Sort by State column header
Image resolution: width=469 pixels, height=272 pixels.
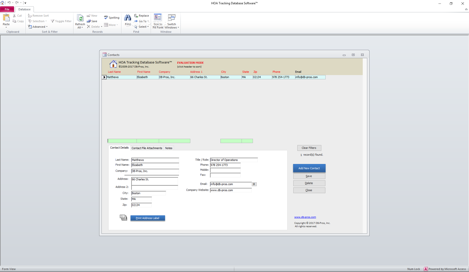tap(246, 72)
